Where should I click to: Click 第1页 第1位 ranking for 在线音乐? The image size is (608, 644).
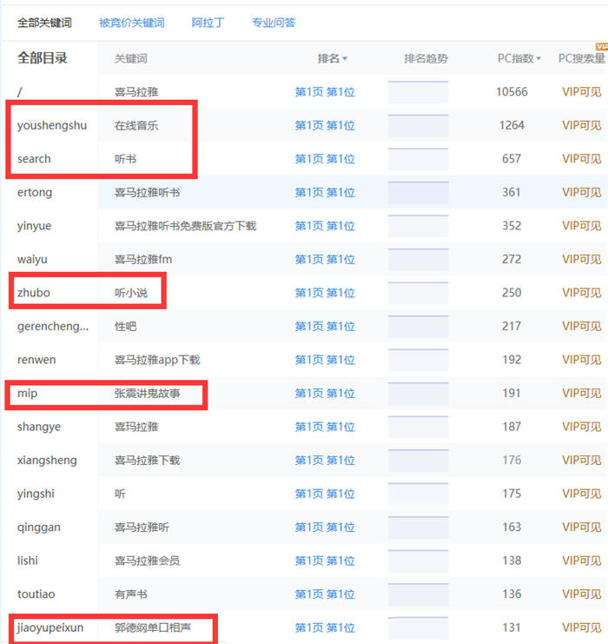click(325, 125)
